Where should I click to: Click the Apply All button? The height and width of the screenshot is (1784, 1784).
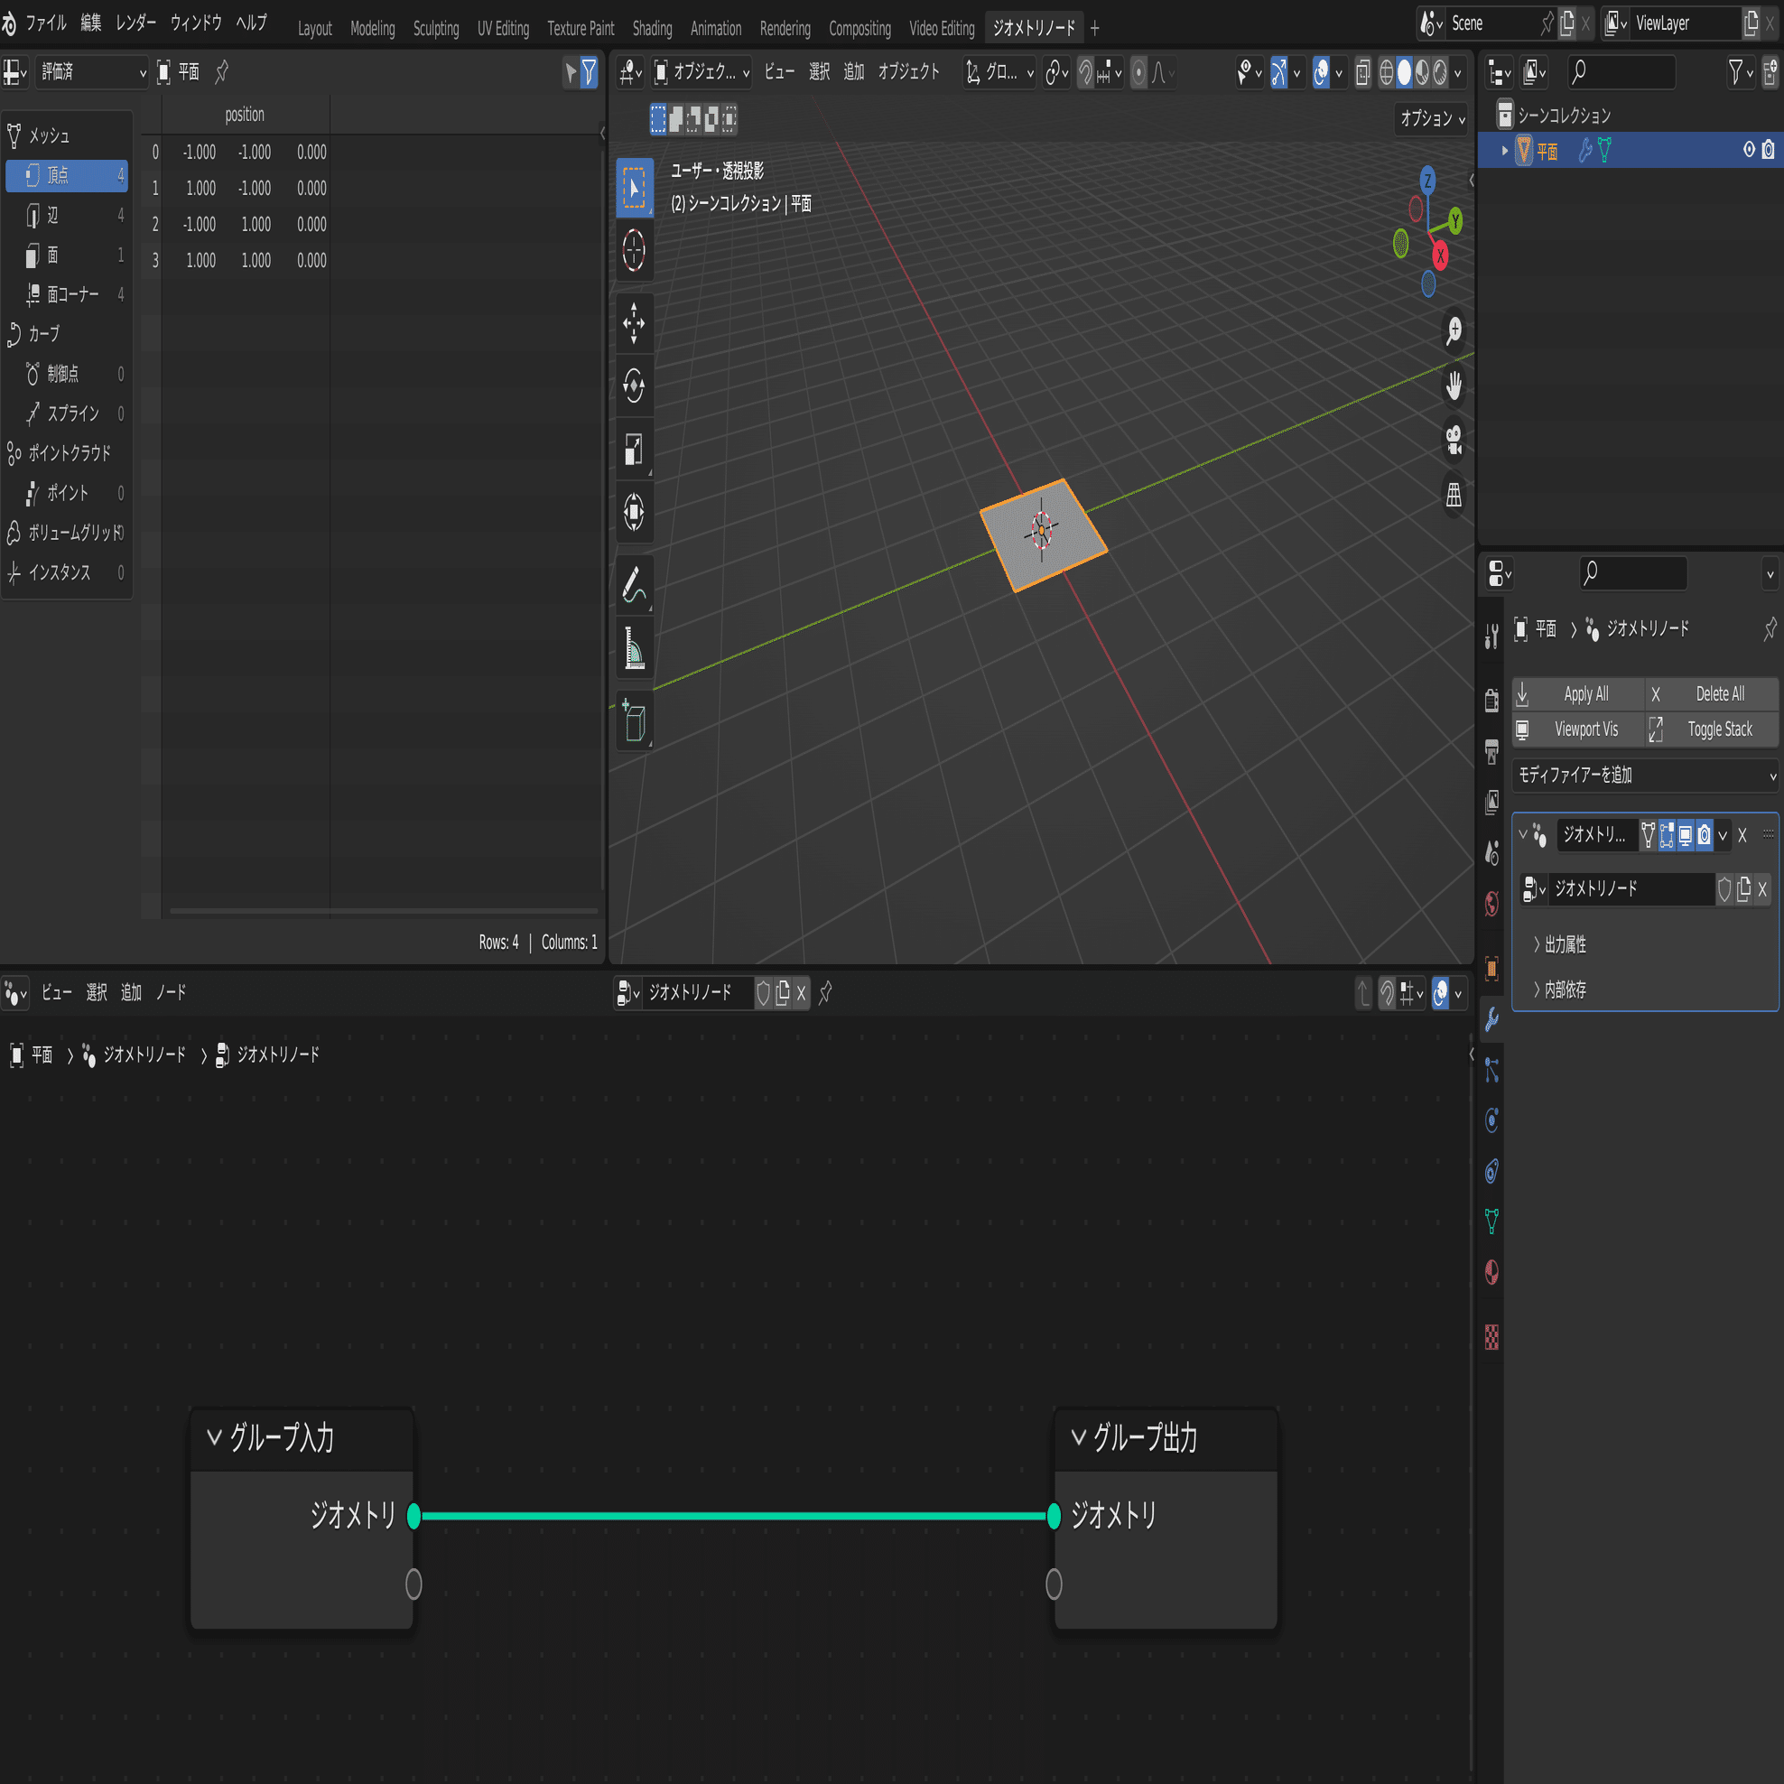pos(1579,693)
